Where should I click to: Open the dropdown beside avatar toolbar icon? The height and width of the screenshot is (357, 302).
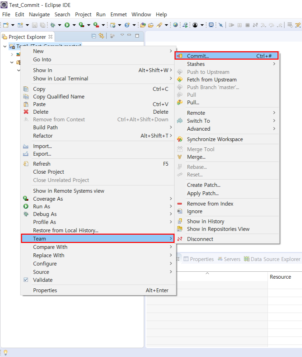(x=202, y=25)
